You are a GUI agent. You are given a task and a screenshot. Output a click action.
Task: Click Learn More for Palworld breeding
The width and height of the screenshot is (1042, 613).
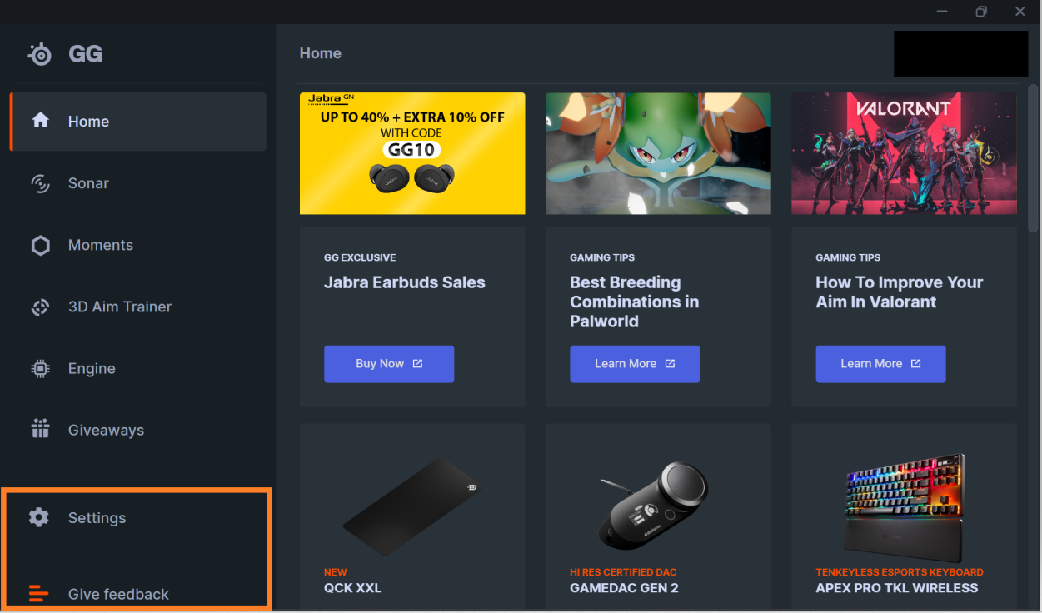click(635, 364)
